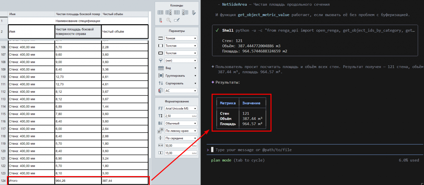
Task: Click the list with pencil icon
Action: pyautogui.click(x=194, y=12)
